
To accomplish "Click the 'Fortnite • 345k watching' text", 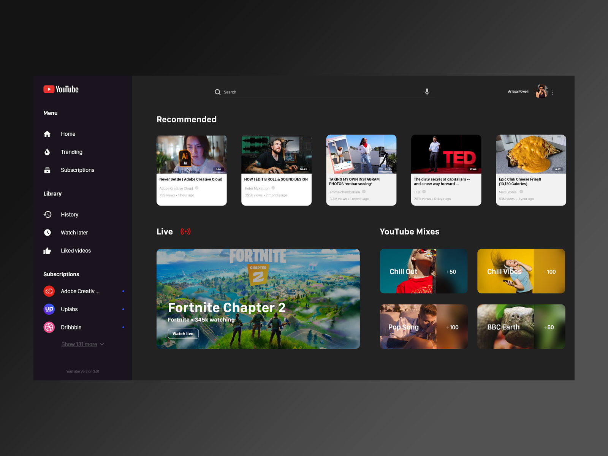I will (201, 320).
